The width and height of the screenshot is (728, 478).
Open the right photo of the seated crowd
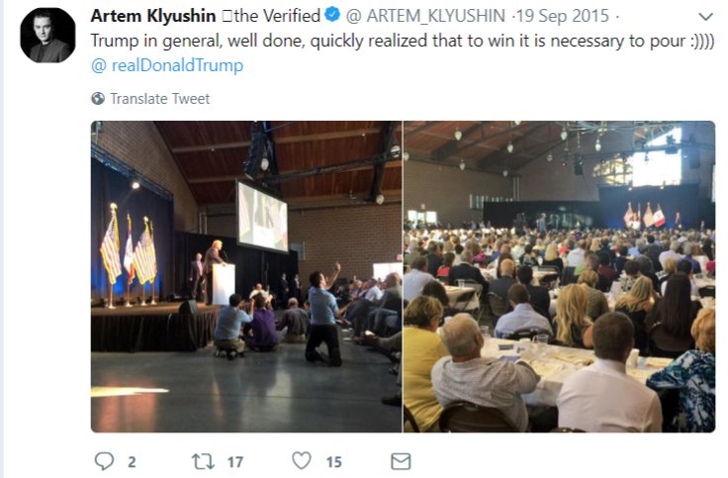click(560, 276)
